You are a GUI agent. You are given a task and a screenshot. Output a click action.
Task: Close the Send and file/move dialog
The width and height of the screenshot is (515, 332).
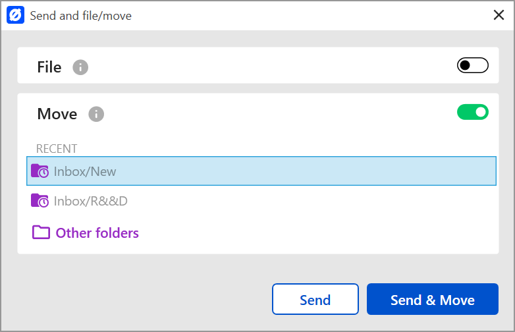[x=499, y=14]
